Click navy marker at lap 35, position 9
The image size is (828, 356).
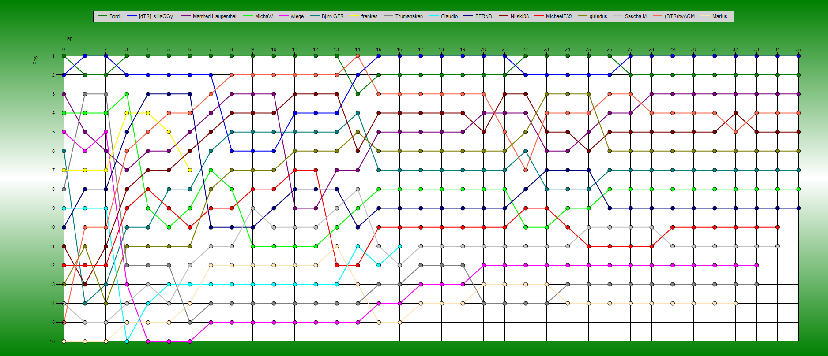click(x=798, y=208)
